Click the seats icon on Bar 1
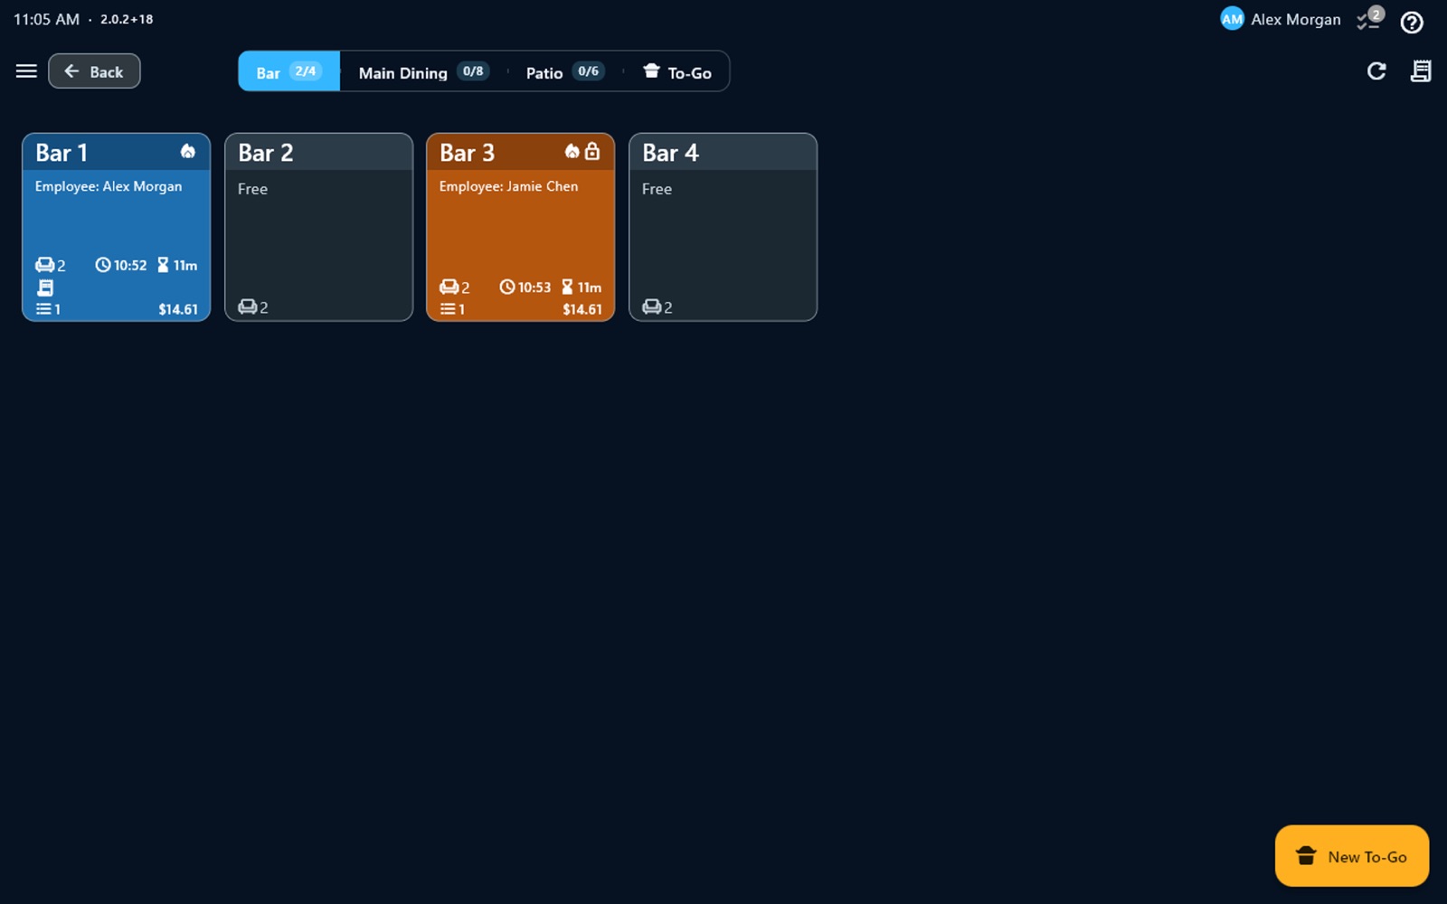 44,265
